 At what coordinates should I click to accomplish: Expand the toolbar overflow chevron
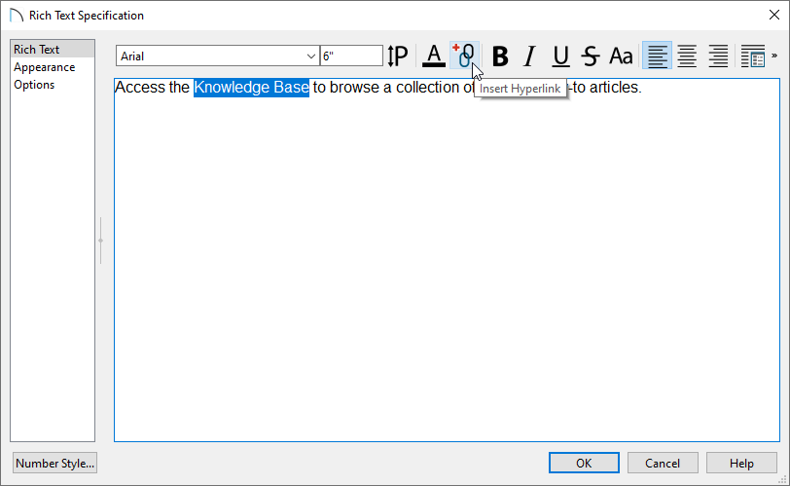coord(774,56)
